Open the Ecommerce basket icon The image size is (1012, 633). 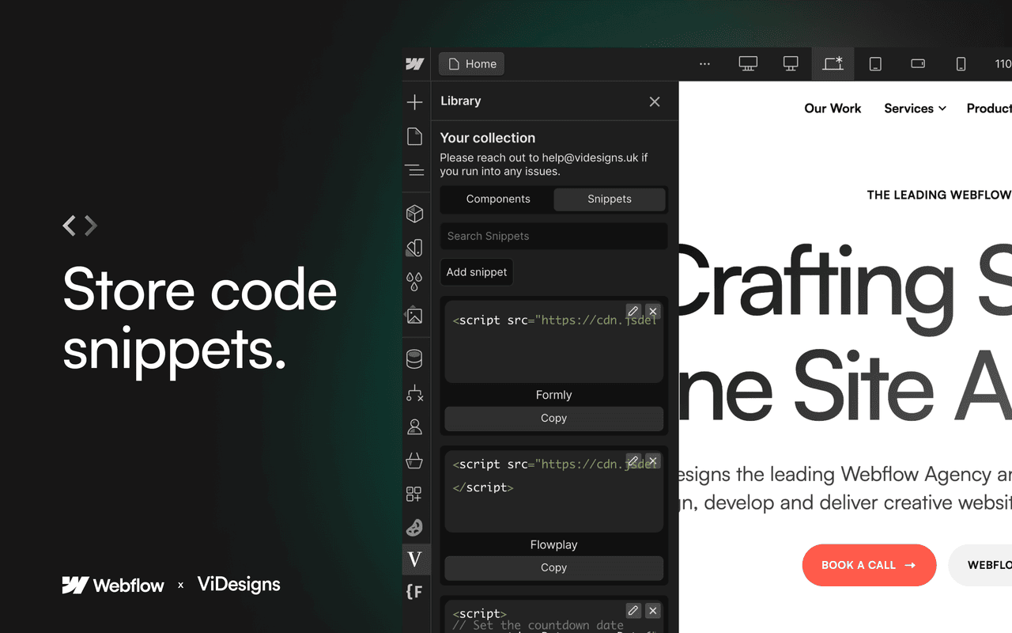[414, 461]
